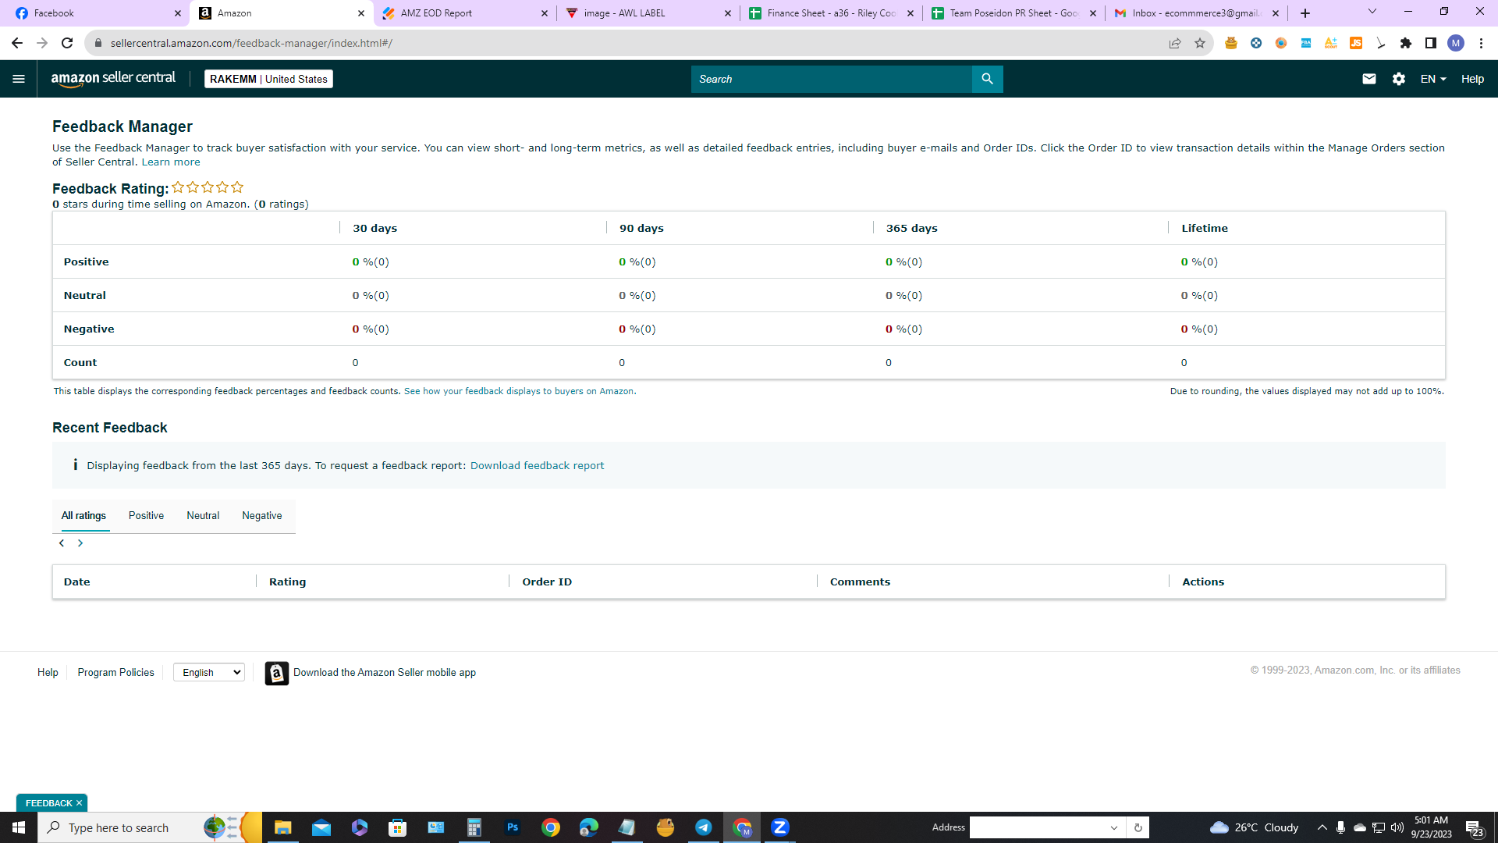The image size is (1498, 843).
Task: Open the settings gear icon
Action: (x=1399, y=79)
